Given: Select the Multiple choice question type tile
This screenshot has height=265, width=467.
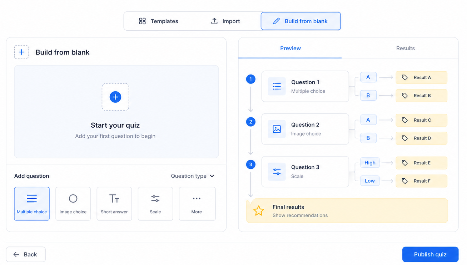Looking at the screenshot, I should coord(32,204).
